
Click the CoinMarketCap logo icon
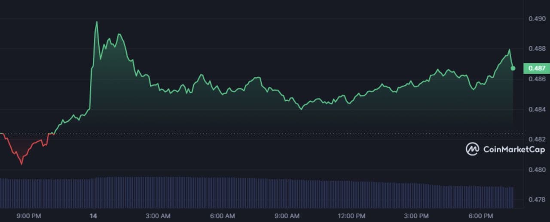pos(472,149)
